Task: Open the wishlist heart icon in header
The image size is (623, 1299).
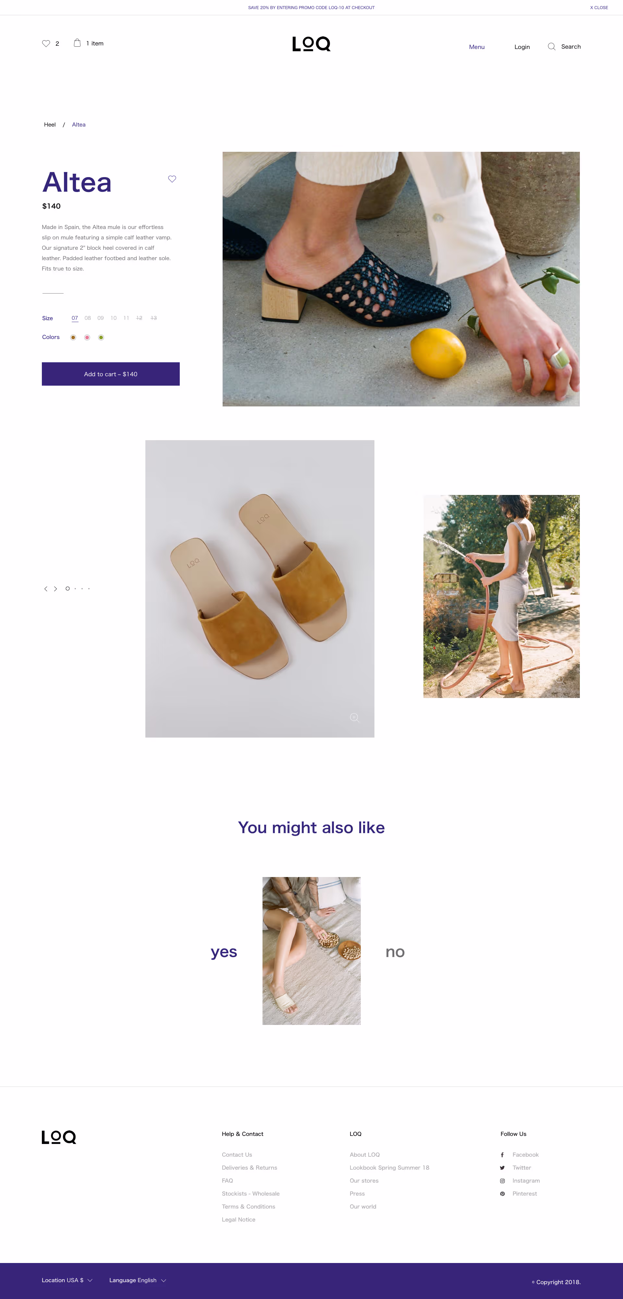Action: [x=46, y=43]
